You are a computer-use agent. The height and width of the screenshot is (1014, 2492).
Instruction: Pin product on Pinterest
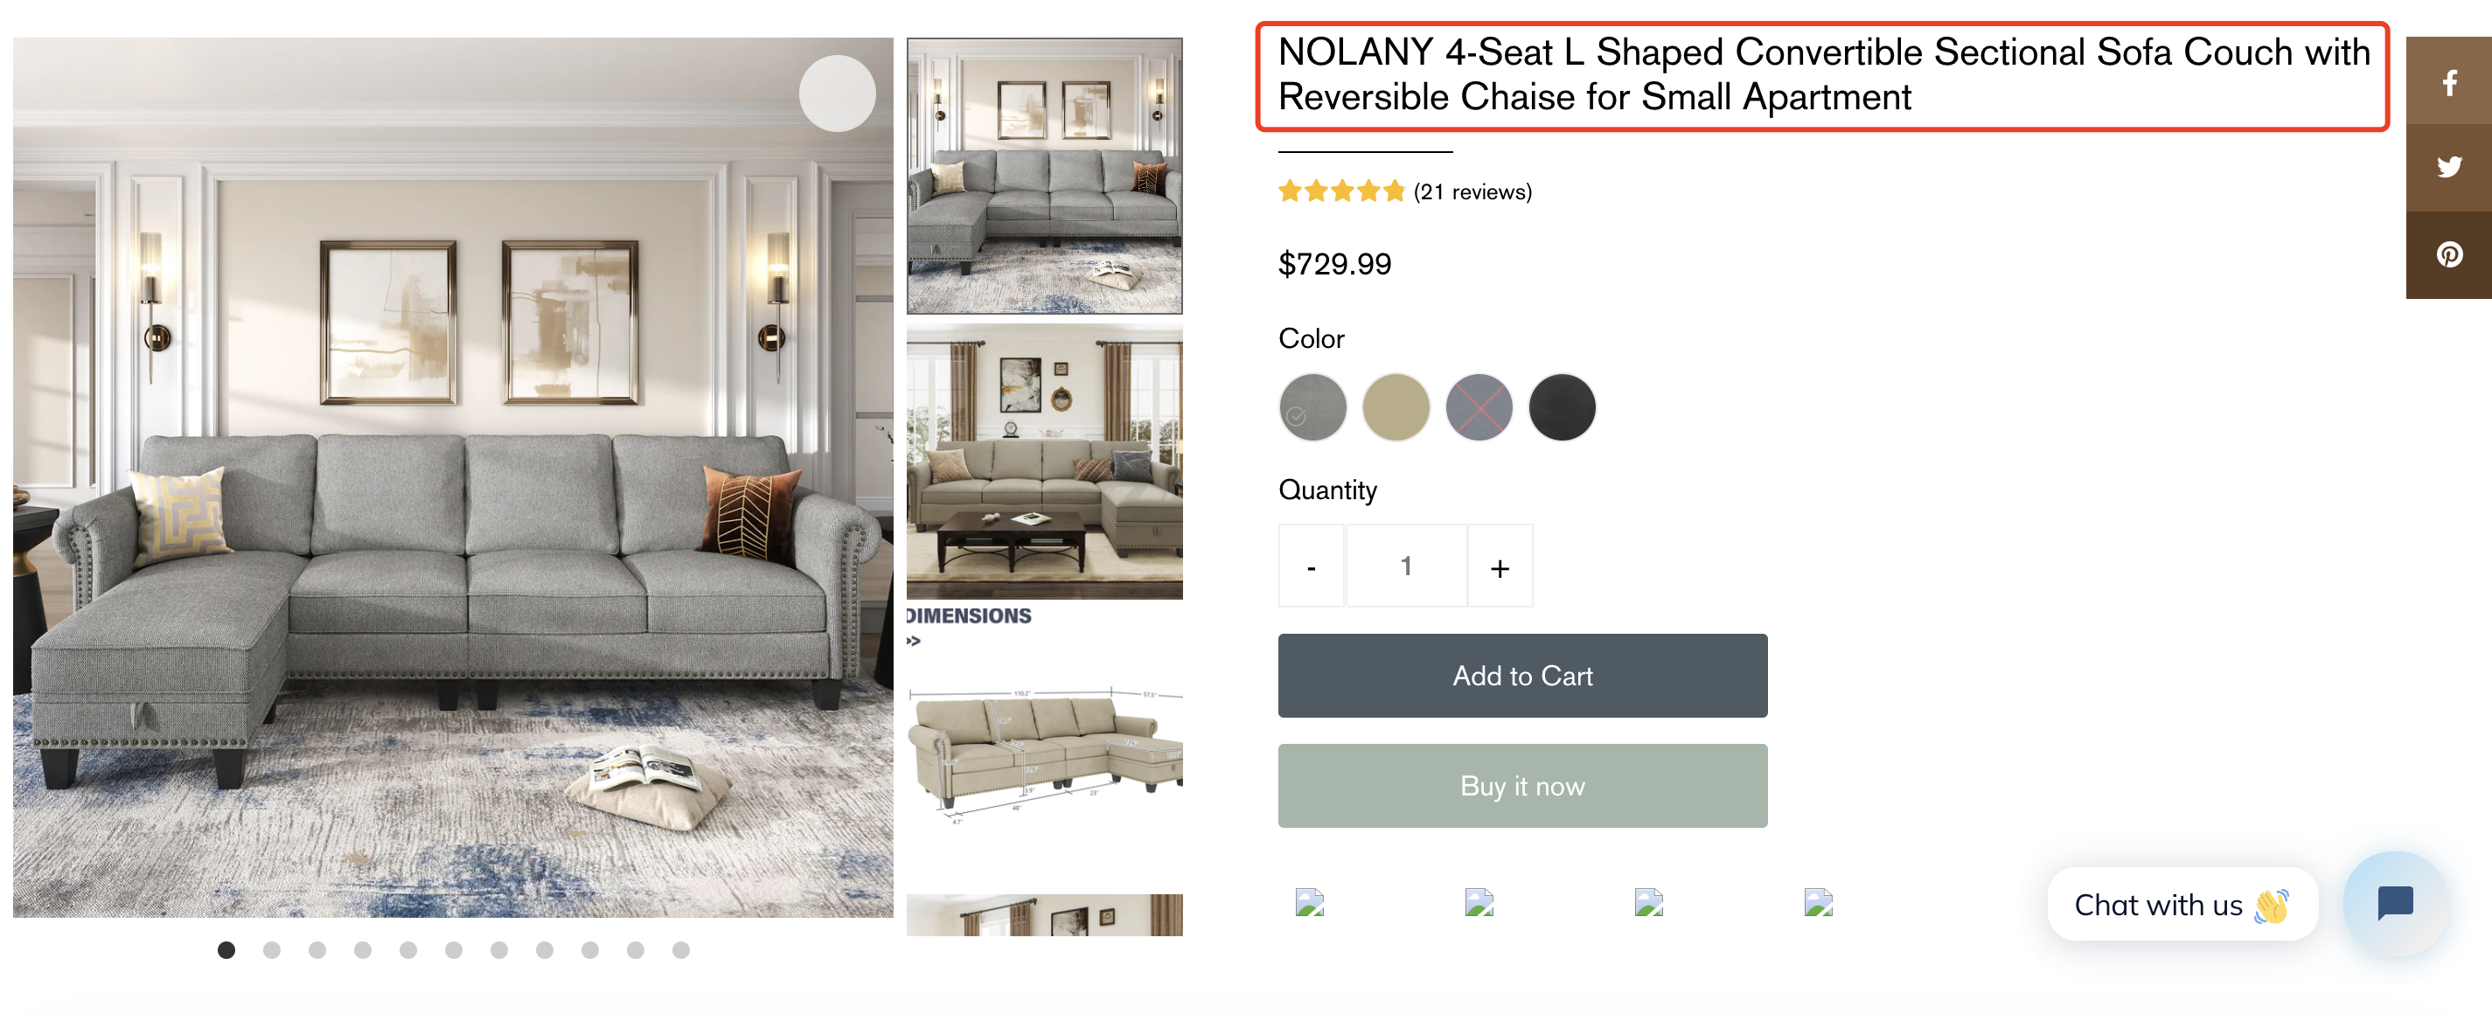(x=2448, y=254)
